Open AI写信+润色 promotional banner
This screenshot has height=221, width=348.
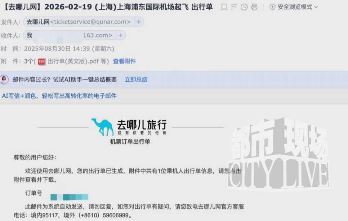tap(59, 96)
